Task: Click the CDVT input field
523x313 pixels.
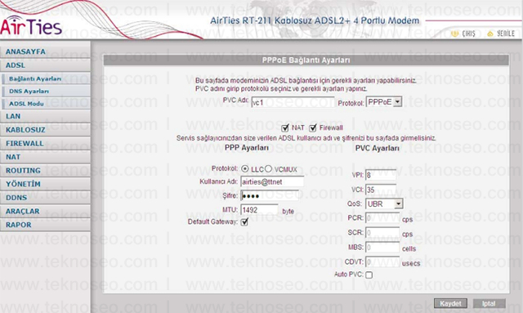Action: coord(382,262)
